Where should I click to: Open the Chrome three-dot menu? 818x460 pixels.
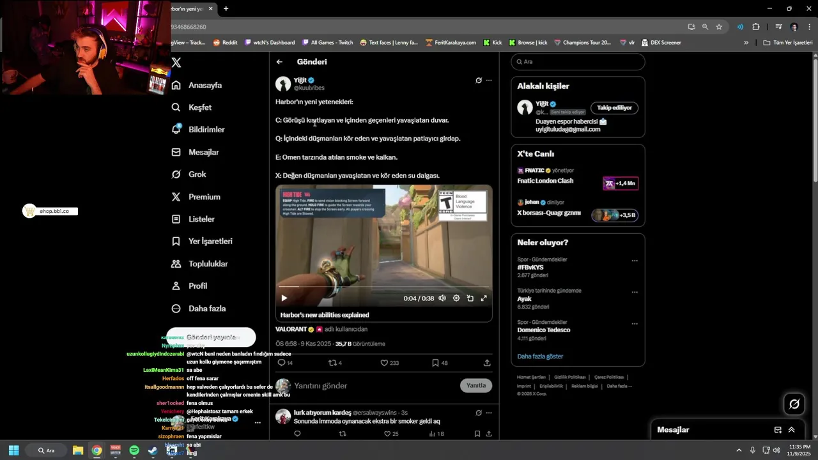(x=808, y=27)
